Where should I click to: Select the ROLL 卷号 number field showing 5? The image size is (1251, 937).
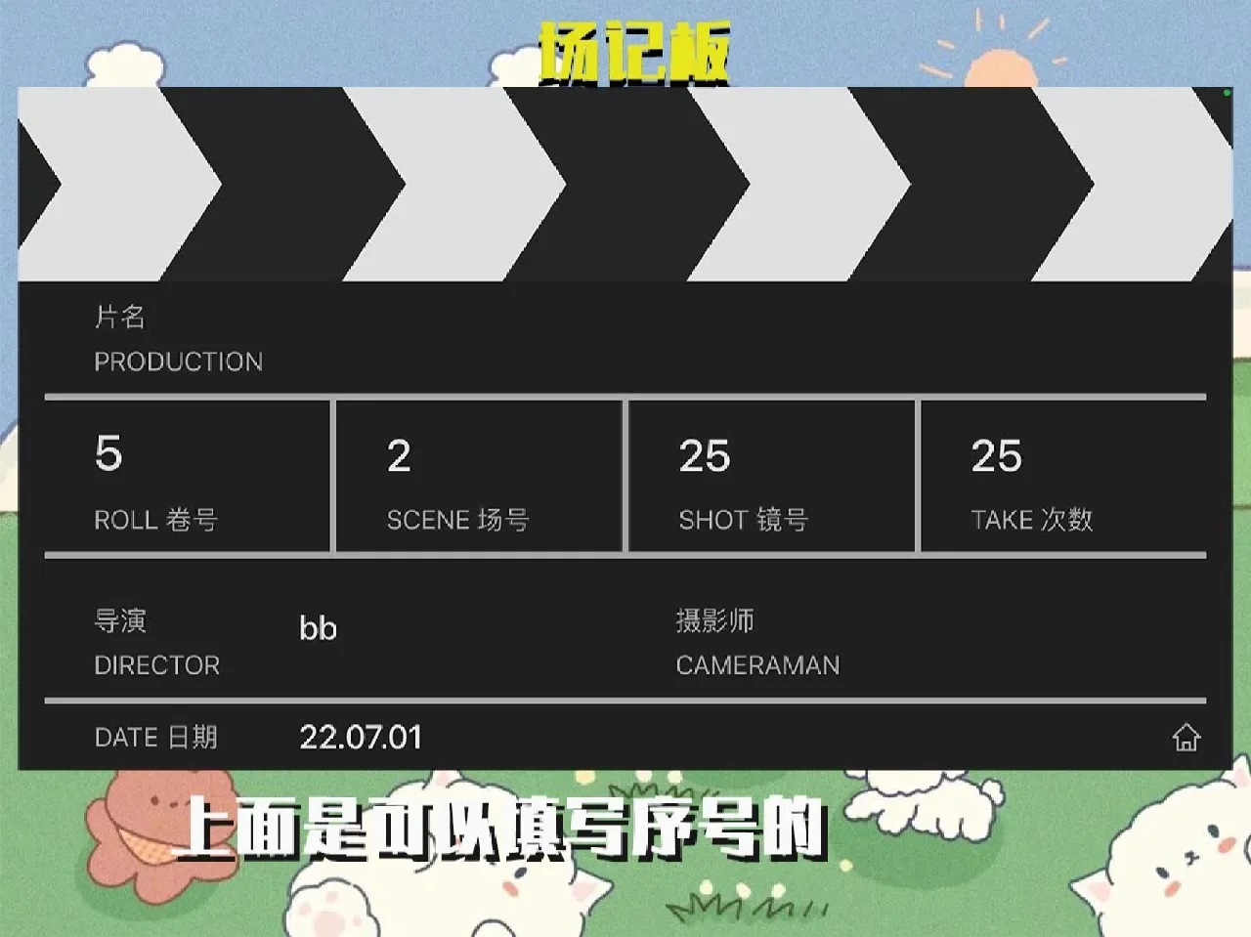click(108, 454)
